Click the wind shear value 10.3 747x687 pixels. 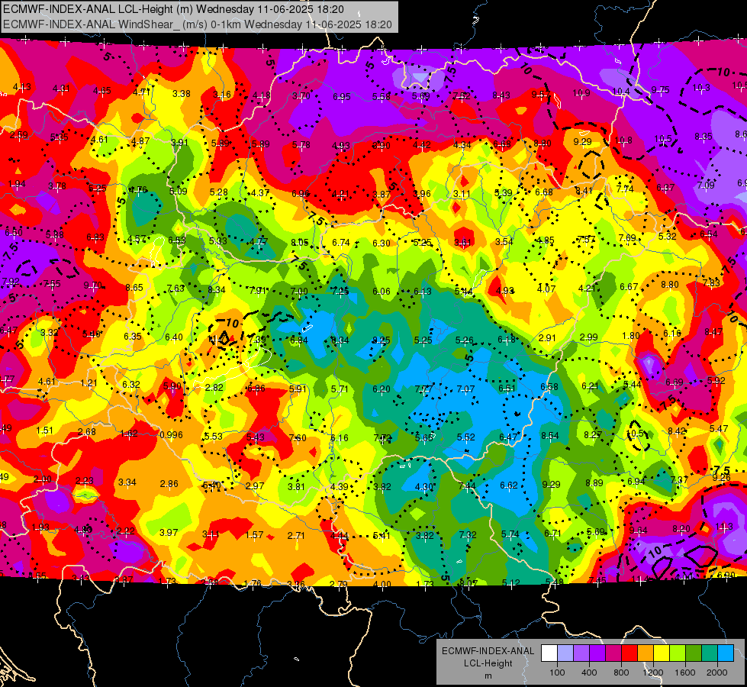[x=700, y=87]
